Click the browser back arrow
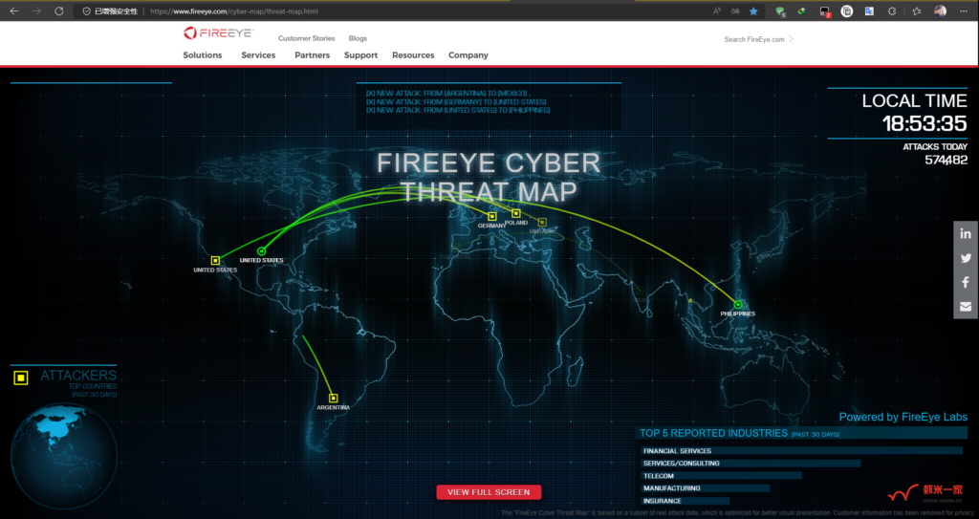 pyautogui.click(x=13, y=11)
